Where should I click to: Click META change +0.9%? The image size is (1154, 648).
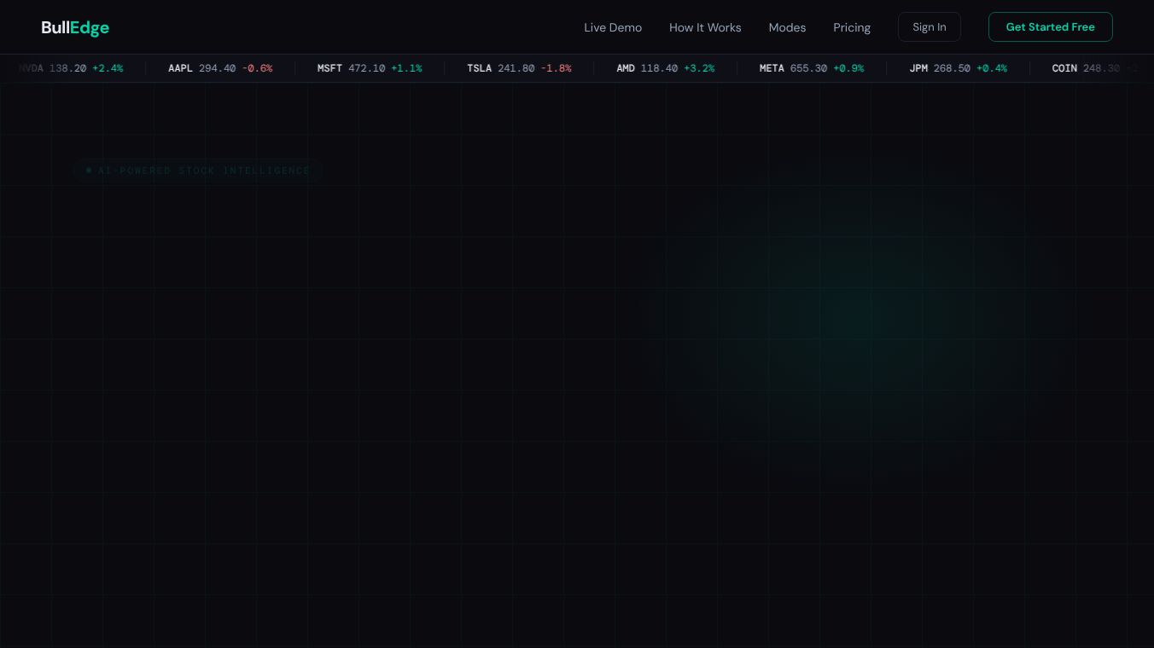[x=848, y=68]
